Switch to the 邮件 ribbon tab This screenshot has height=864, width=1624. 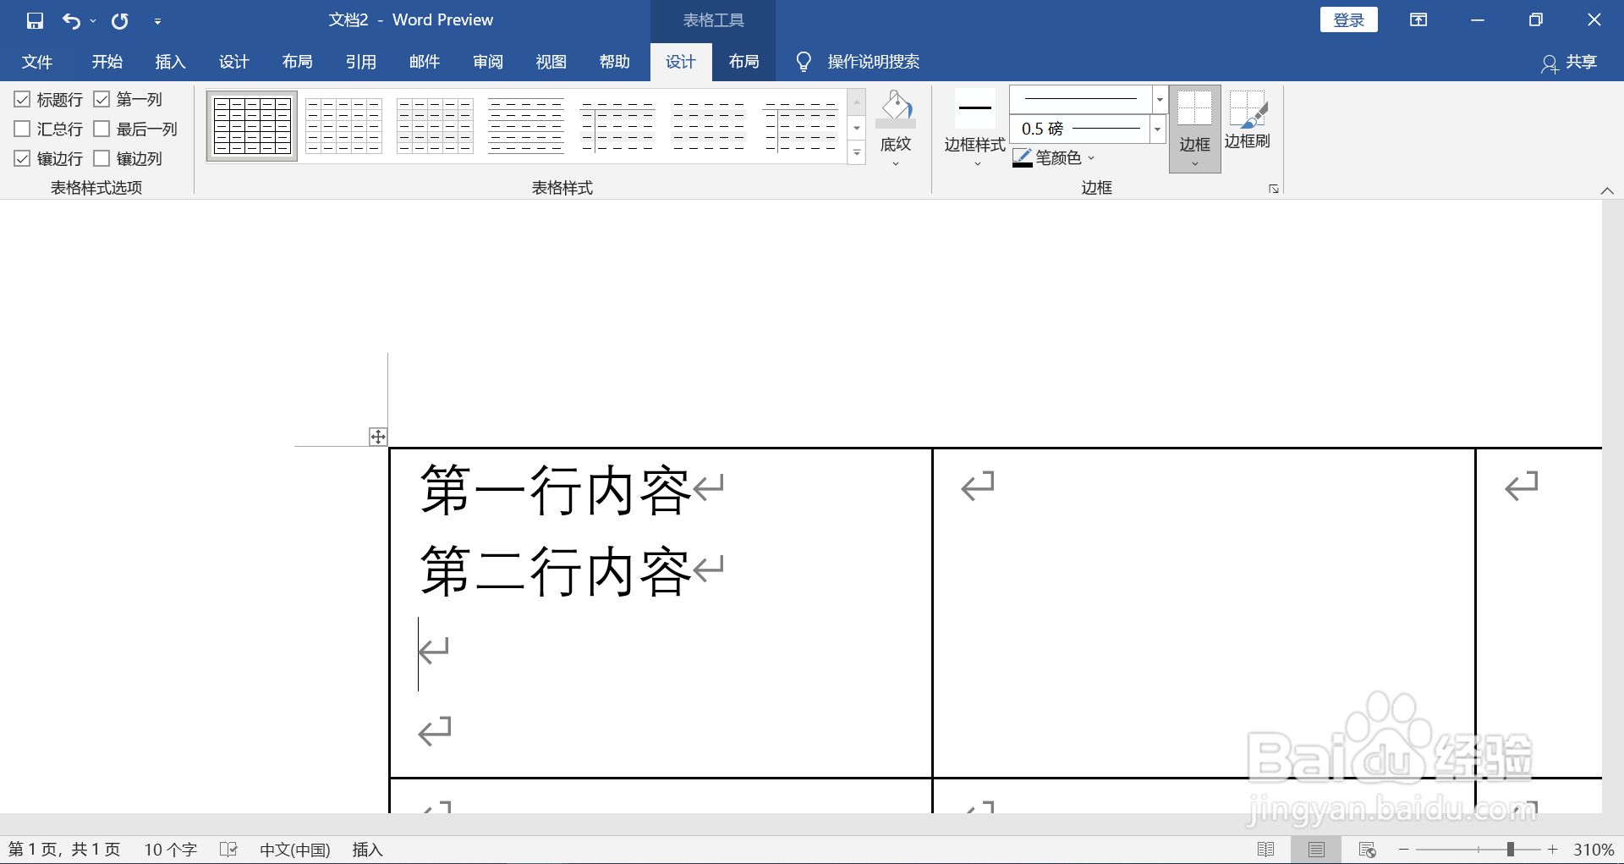(x=424, y=61)
